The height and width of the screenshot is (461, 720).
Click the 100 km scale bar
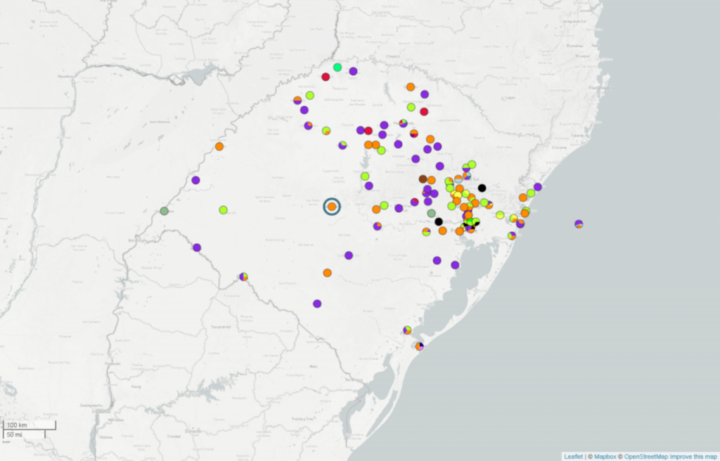coord(30,425)
